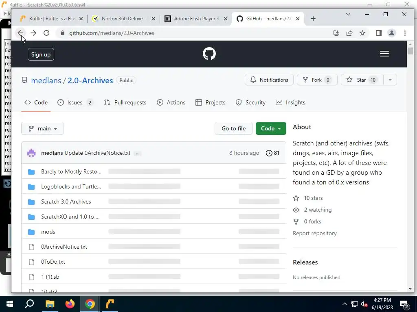Share this page via the share icon
Viewport: 417px width, 312px height.
tap(349, 33)
